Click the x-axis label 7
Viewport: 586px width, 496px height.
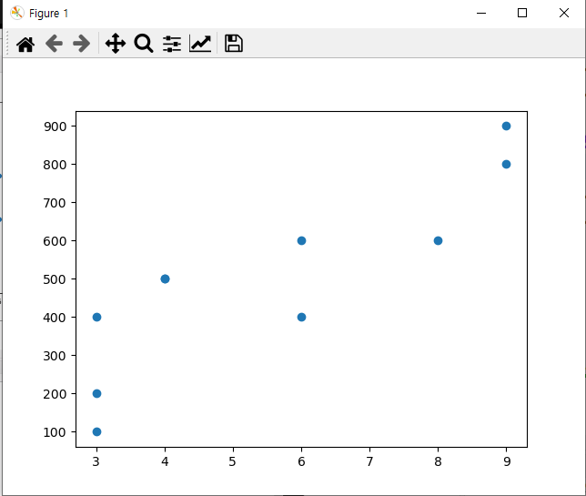[x=369, y=462]
